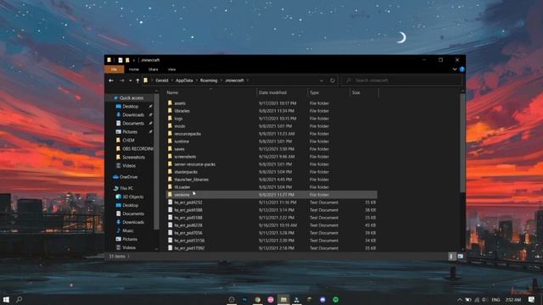This screenshot has width=543, height=305.
Task: Click the file list vertical scrollbar
Action: (462, 142)
